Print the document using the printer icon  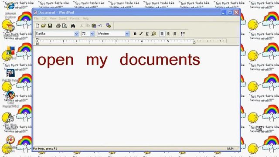coord(58,26)
